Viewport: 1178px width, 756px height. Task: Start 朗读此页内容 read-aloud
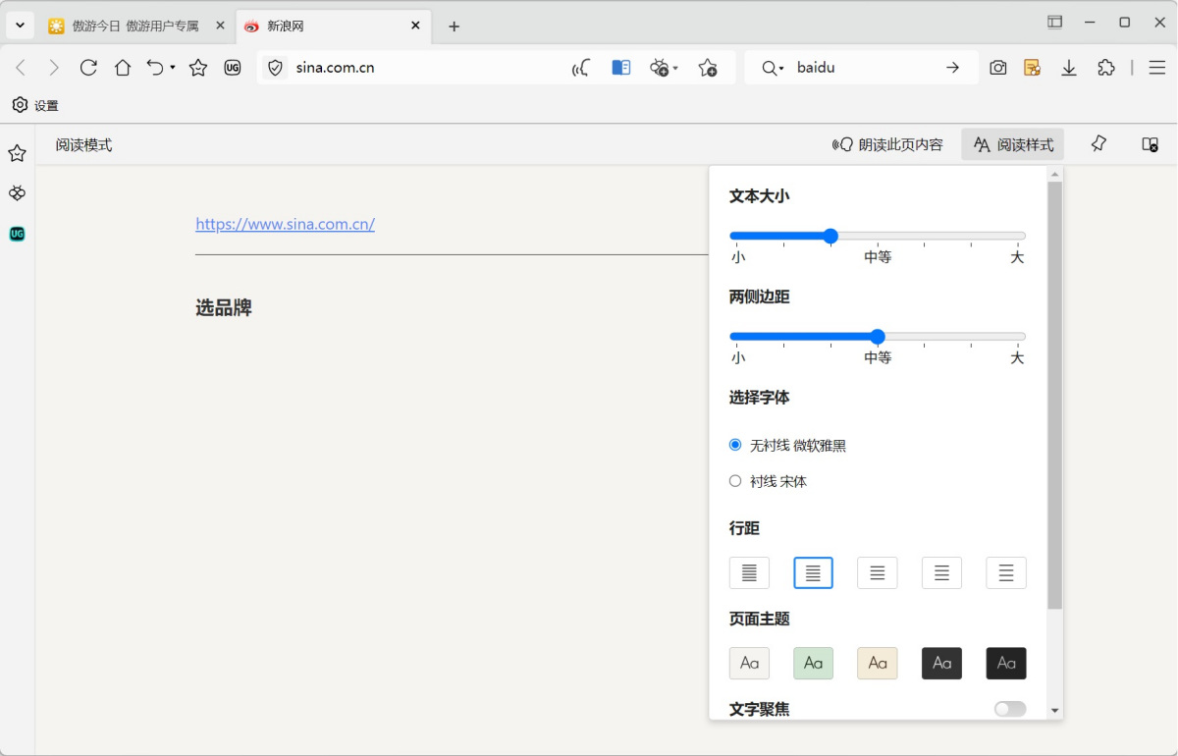pos(886,143)
